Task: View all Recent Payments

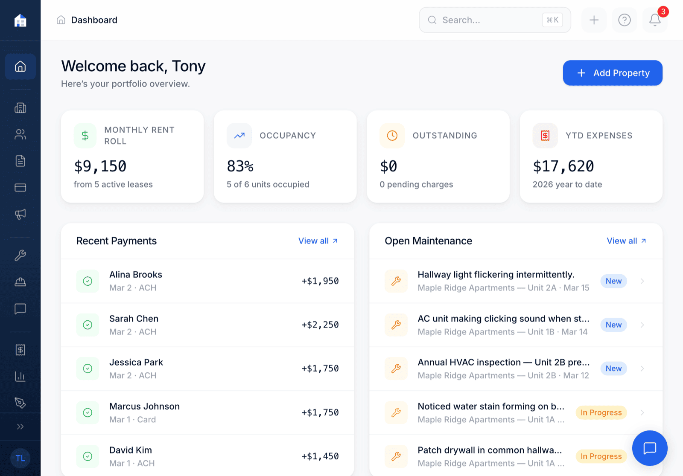Action: pyautogui.click(x=318, y=241)
